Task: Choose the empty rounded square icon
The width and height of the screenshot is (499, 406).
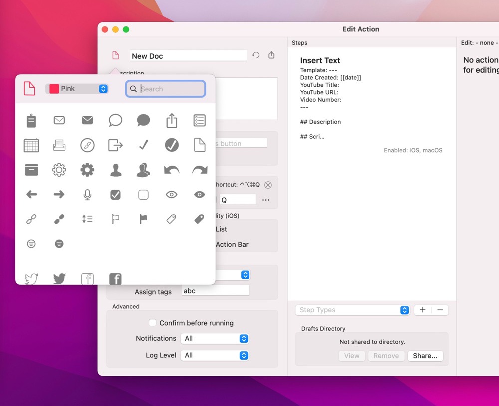Action: 143,195
